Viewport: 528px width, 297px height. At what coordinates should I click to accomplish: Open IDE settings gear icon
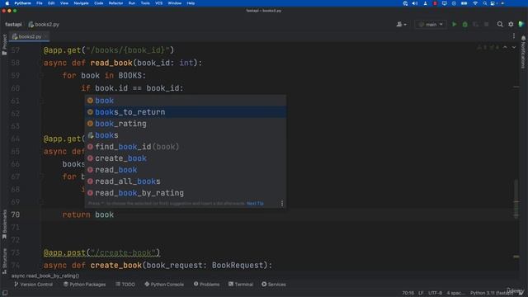click(x=511, y=24)
